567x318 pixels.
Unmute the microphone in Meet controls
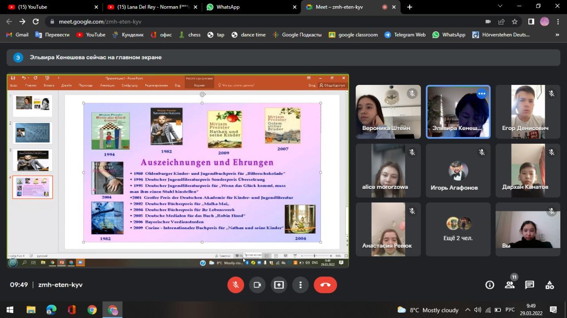(x=236, y=285)
